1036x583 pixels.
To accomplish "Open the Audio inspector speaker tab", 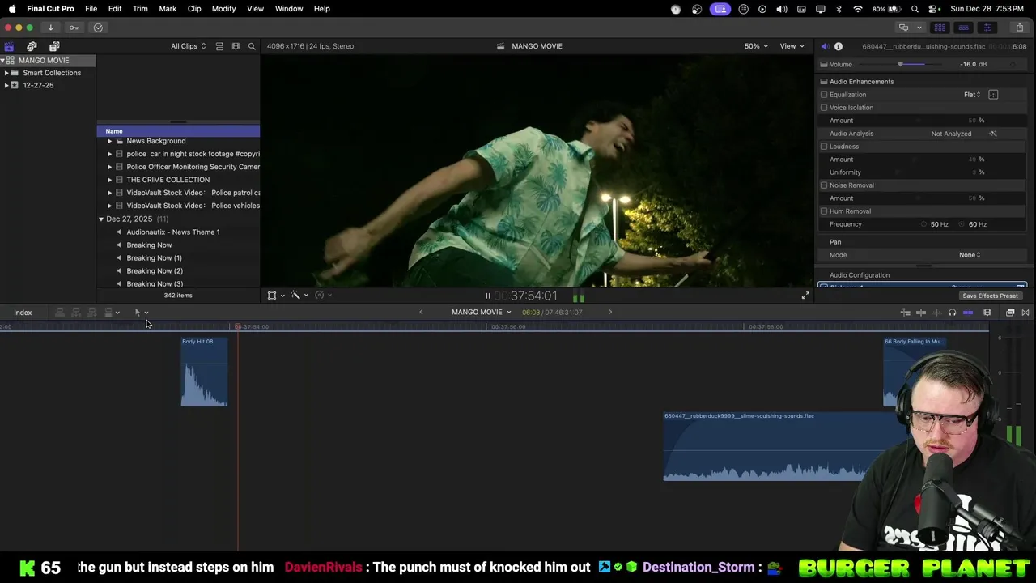I will (x=824, y=46).
